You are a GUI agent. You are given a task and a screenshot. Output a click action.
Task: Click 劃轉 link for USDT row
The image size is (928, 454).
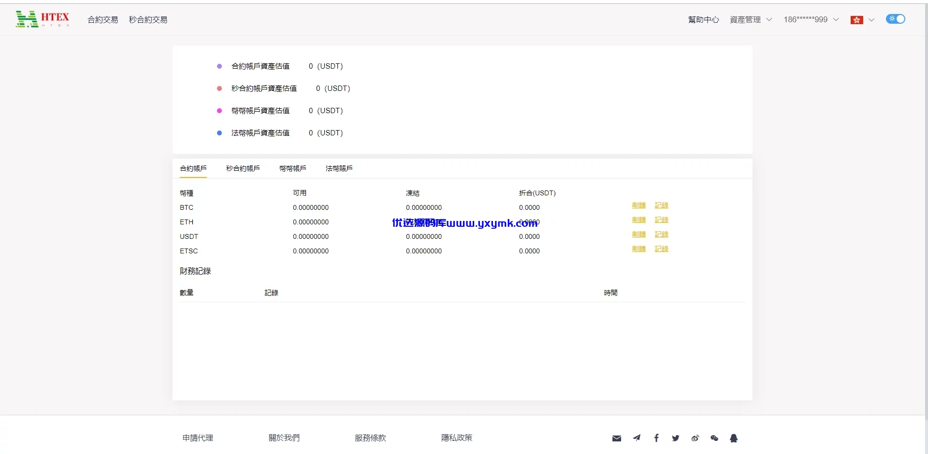[x=638, y=234]
